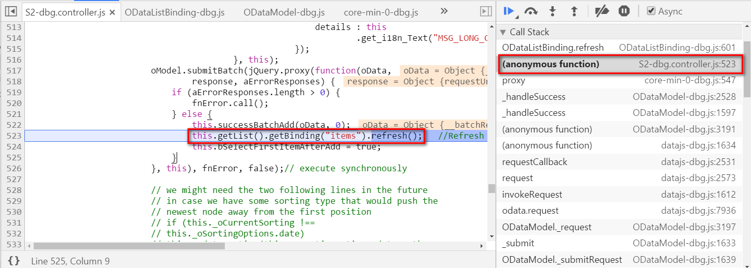Image resolution: width=751 pixels, height=268 pixels.
Task: Open core-min-0-dbg.js:547 source link
Action: (690, 80)
